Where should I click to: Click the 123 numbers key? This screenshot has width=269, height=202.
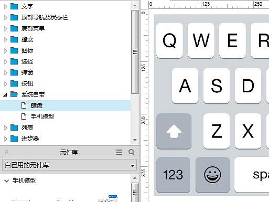pyautogui.click(x=173, y=175)
